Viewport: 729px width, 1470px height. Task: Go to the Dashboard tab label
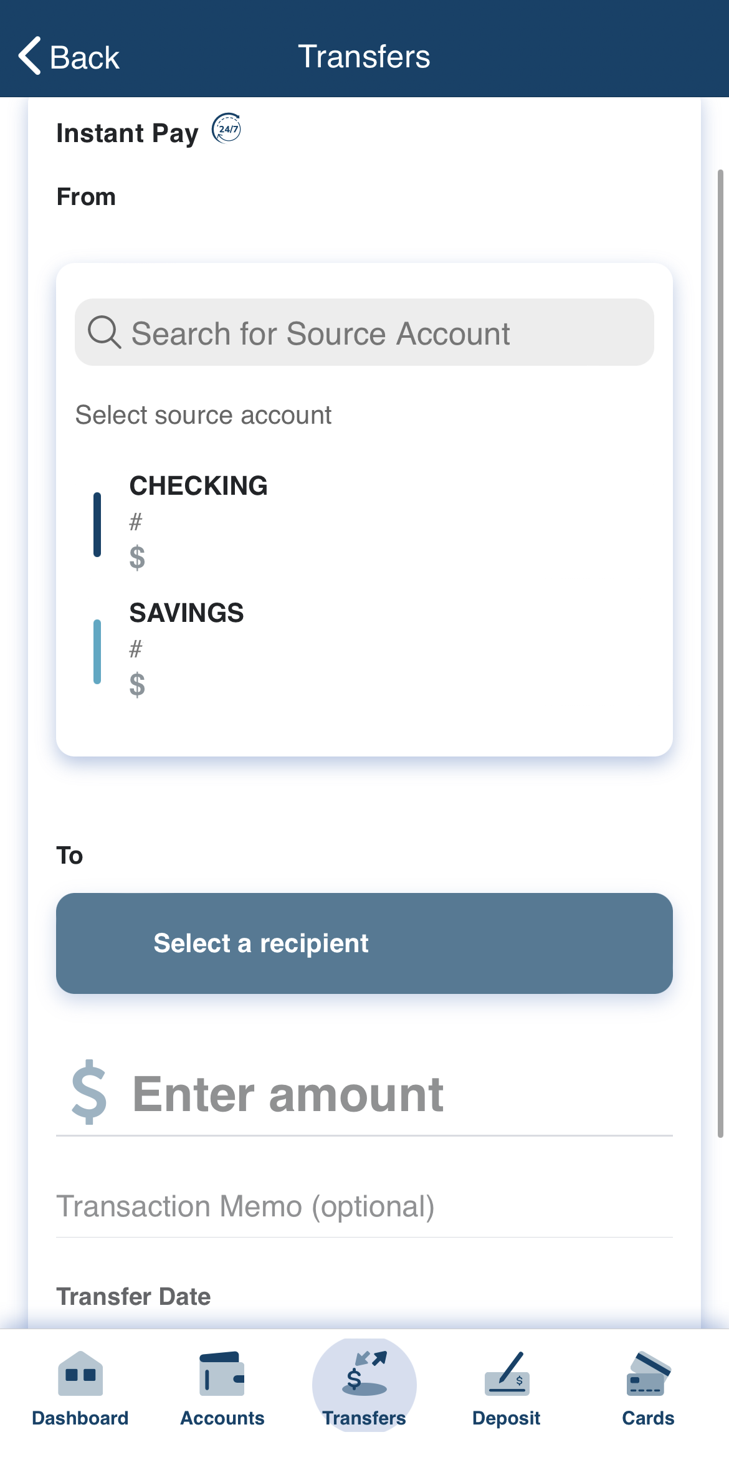80,1418
